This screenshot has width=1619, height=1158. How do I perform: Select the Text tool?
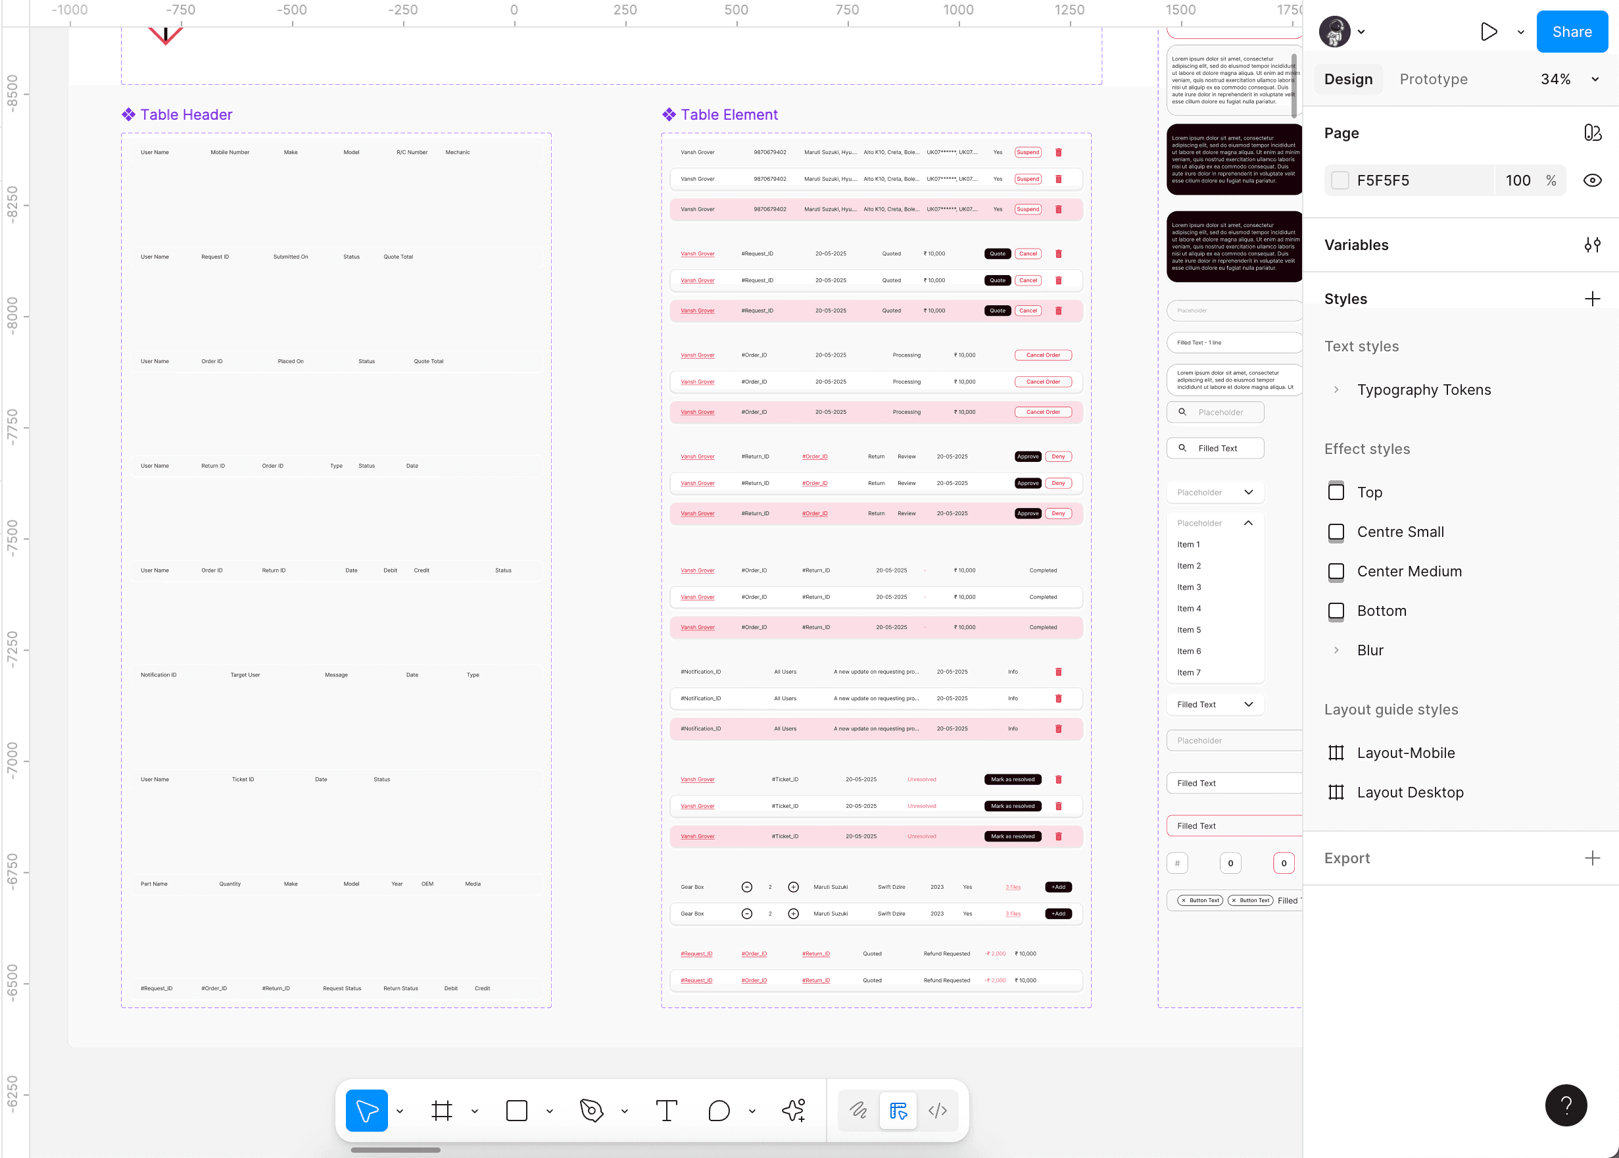pos(666,1110)
